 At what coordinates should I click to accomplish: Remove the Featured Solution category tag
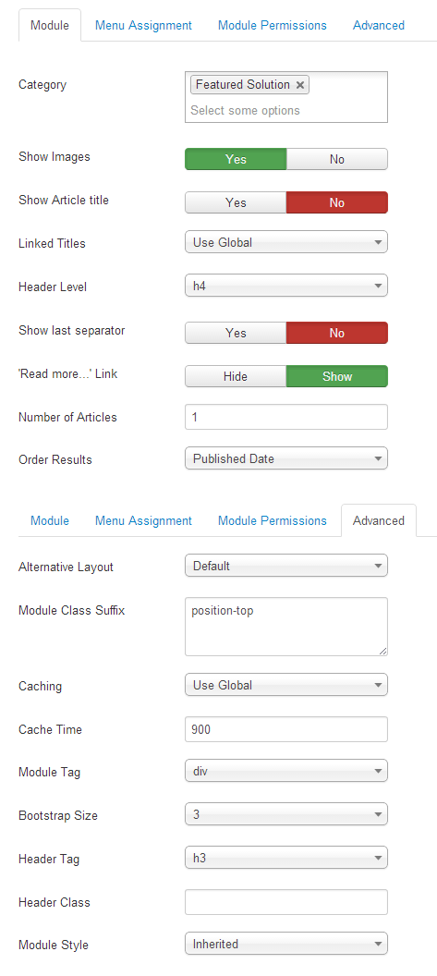pos(300,85)
